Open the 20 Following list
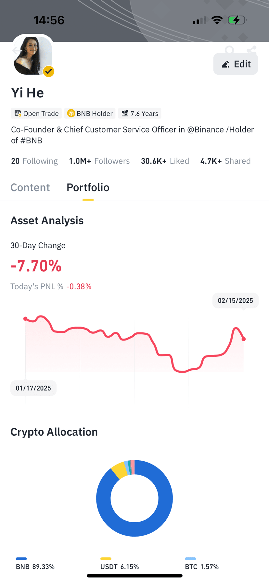 coord(34,161)
